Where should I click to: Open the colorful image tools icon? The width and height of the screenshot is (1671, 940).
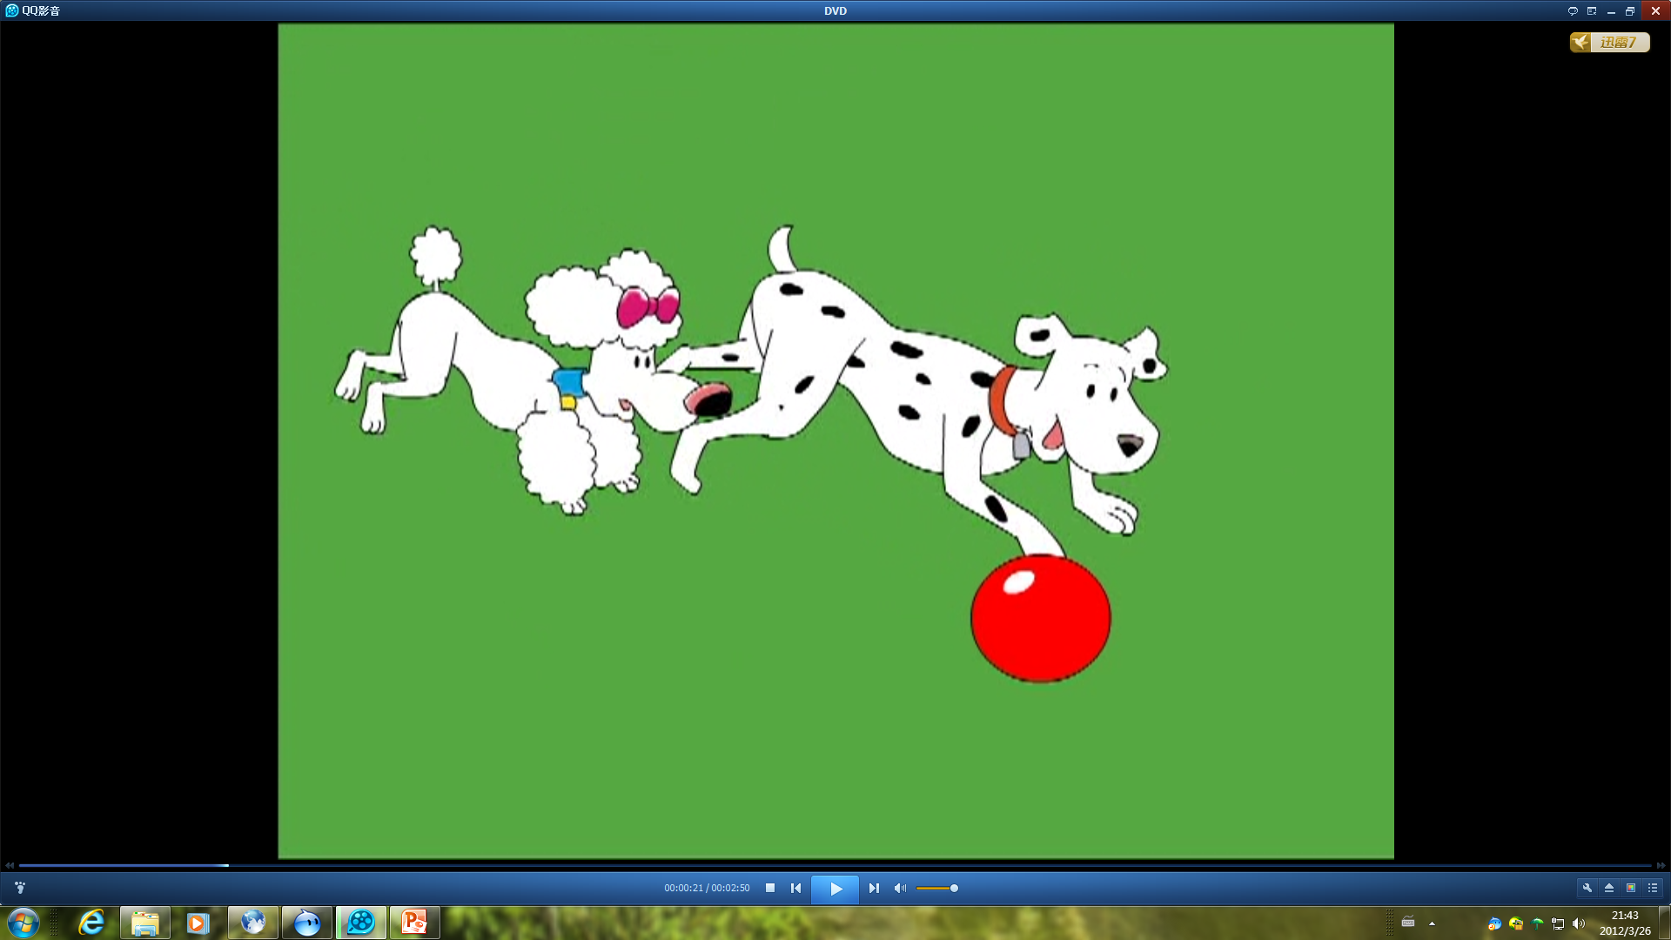click(x=1631, y=888)
